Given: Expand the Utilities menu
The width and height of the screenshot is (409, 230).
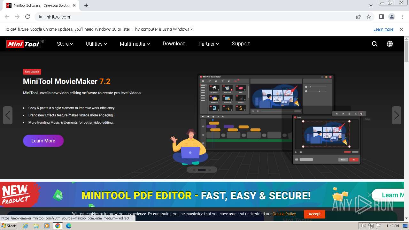Looking at the screenshot, I should 96,44.
